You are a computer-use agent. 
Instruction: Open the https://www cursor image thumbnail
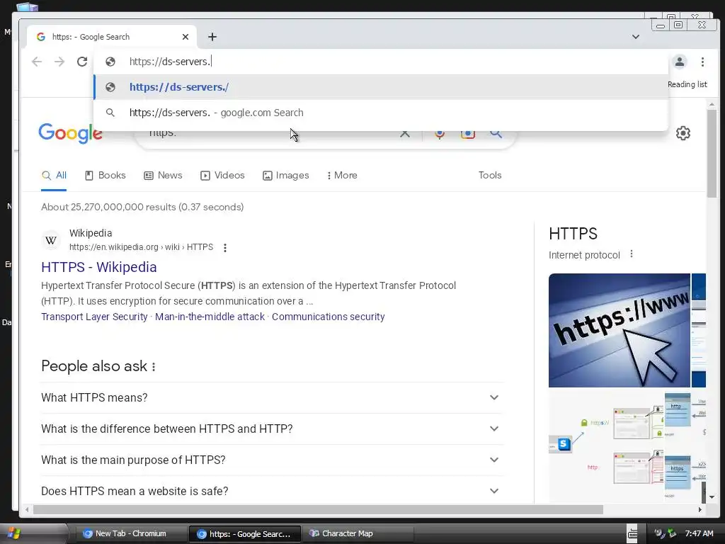point(619,330)
